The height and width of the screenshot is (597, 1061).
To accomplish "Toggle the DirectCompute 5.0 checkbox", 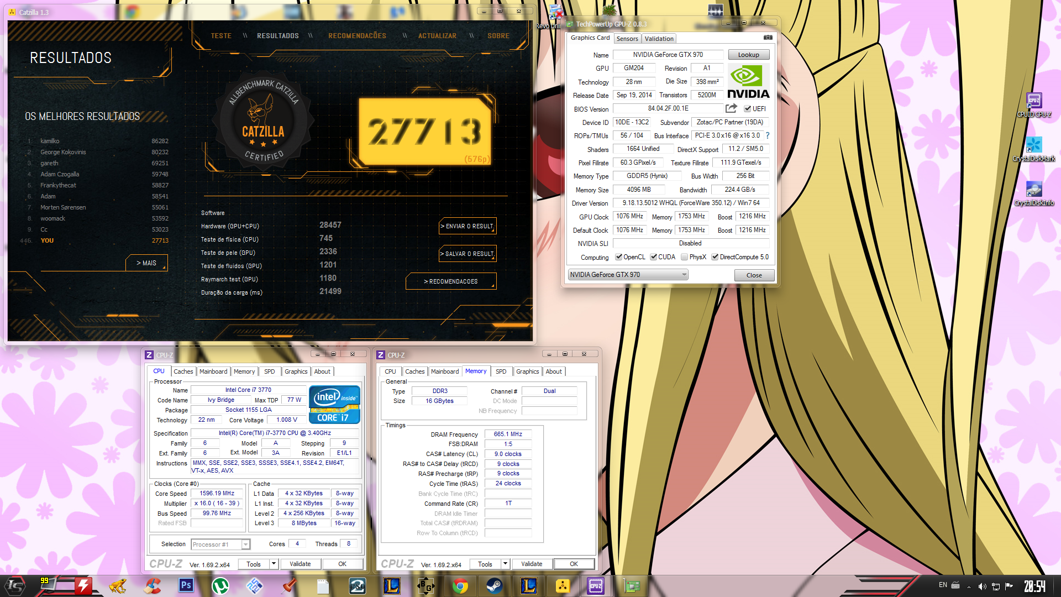I will tap(715, 257).
